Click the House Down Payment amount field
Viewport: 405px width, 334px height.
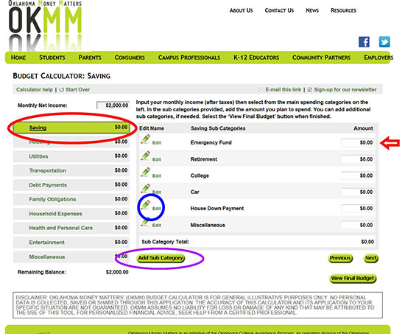pyautogui.click(x=357, y=209)
